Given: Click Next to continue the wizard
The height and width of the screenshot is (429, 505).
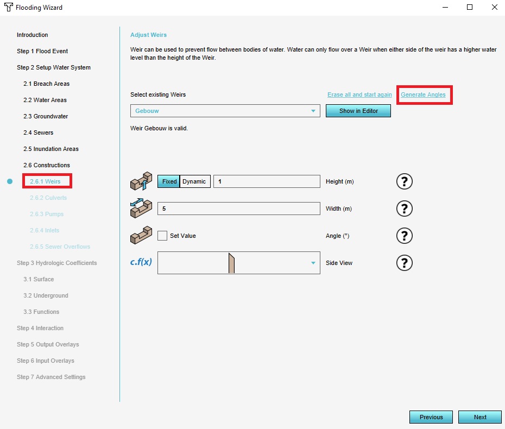Looking at the screenshot, I should [x=480, y=417].
